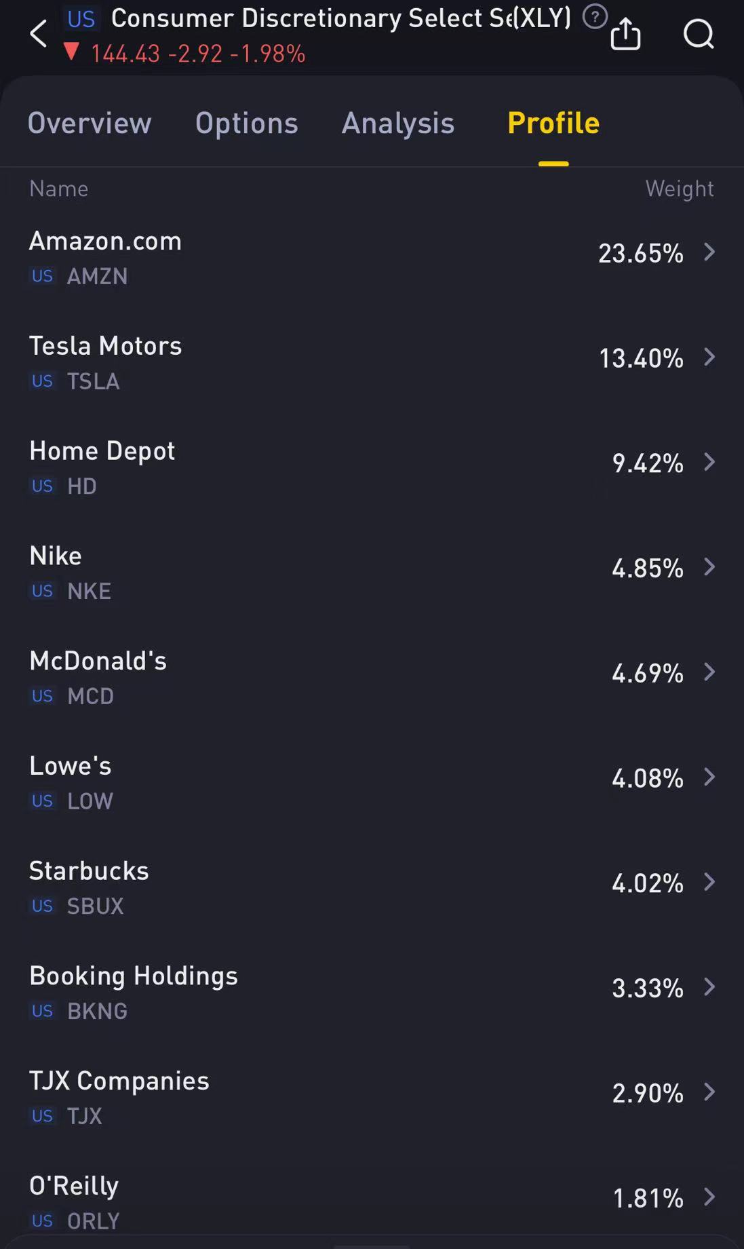Image resolution: width=744 pixels, height=1249 pixels.
Task: Open Home Depot chevron arrow
Action: pyautogui.click(x=709, y=462)
